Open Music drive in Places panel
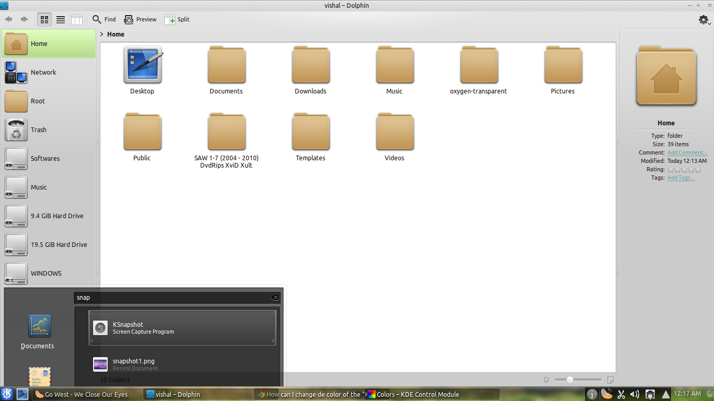This screenshot has width=714, height=401. [49, 187]
